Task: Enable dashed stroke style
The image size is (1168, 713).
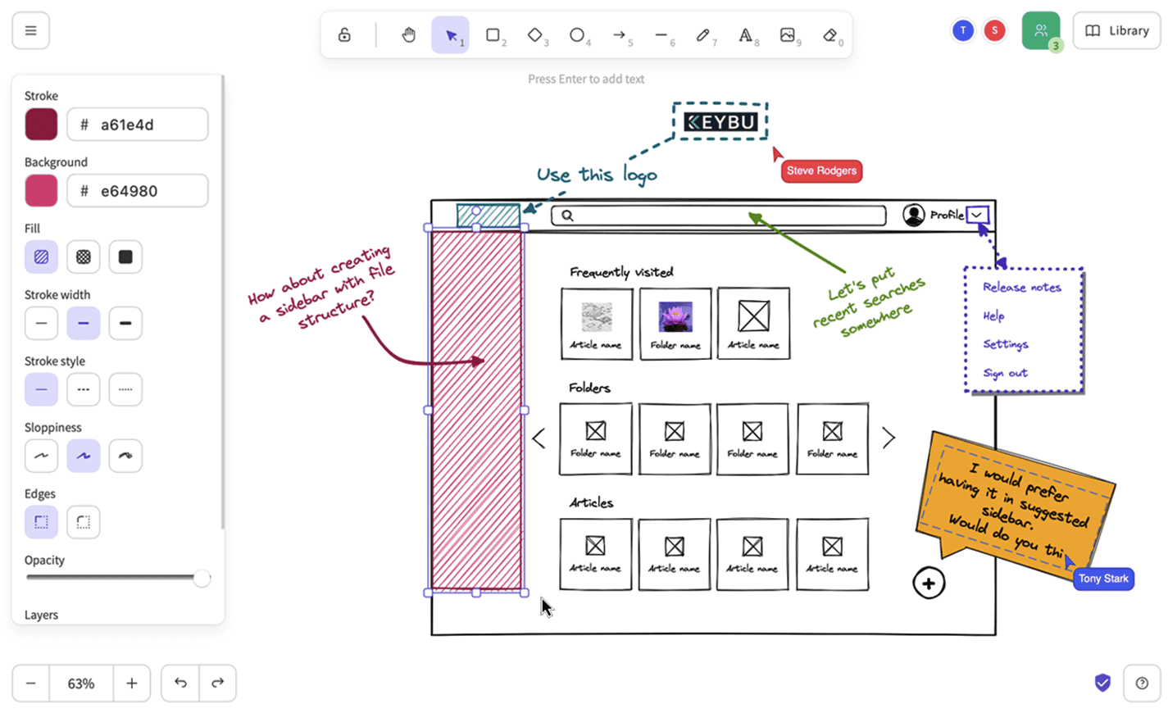Action: (x=83, y=389)
